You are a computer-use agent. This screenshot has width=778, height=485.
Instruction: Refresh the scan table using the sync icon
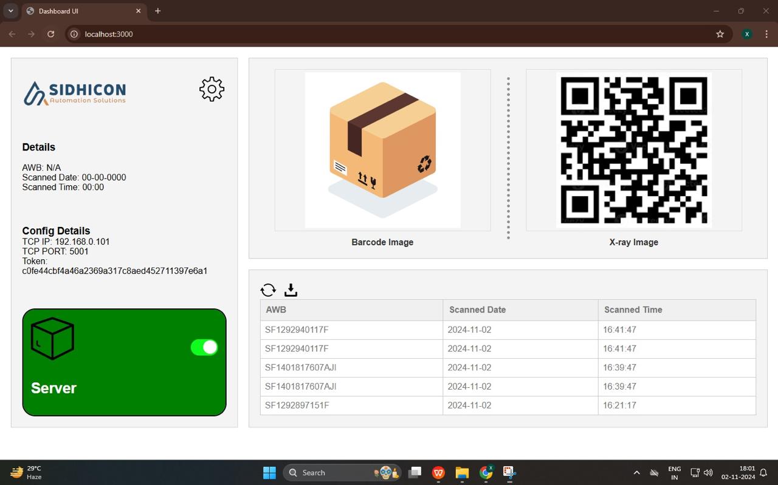pyautogui.click(x=268, y=290)
